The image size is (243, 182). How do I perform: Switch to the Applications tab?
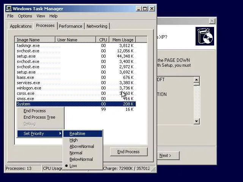click(21, 26)
